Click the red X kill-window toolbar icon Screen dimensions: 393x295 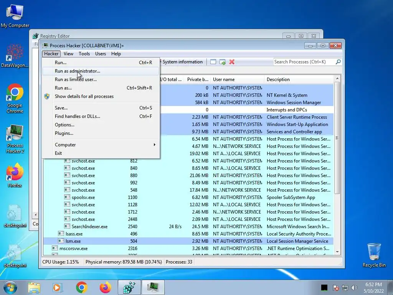coord(232,62)
